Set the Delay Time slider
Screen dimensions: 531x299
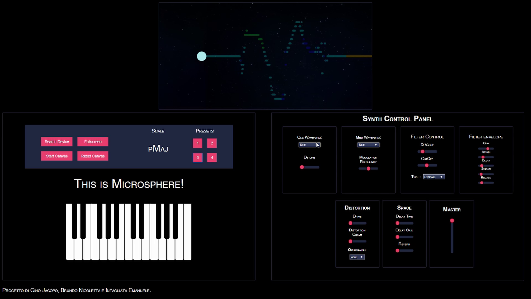(x=404, y=223)
